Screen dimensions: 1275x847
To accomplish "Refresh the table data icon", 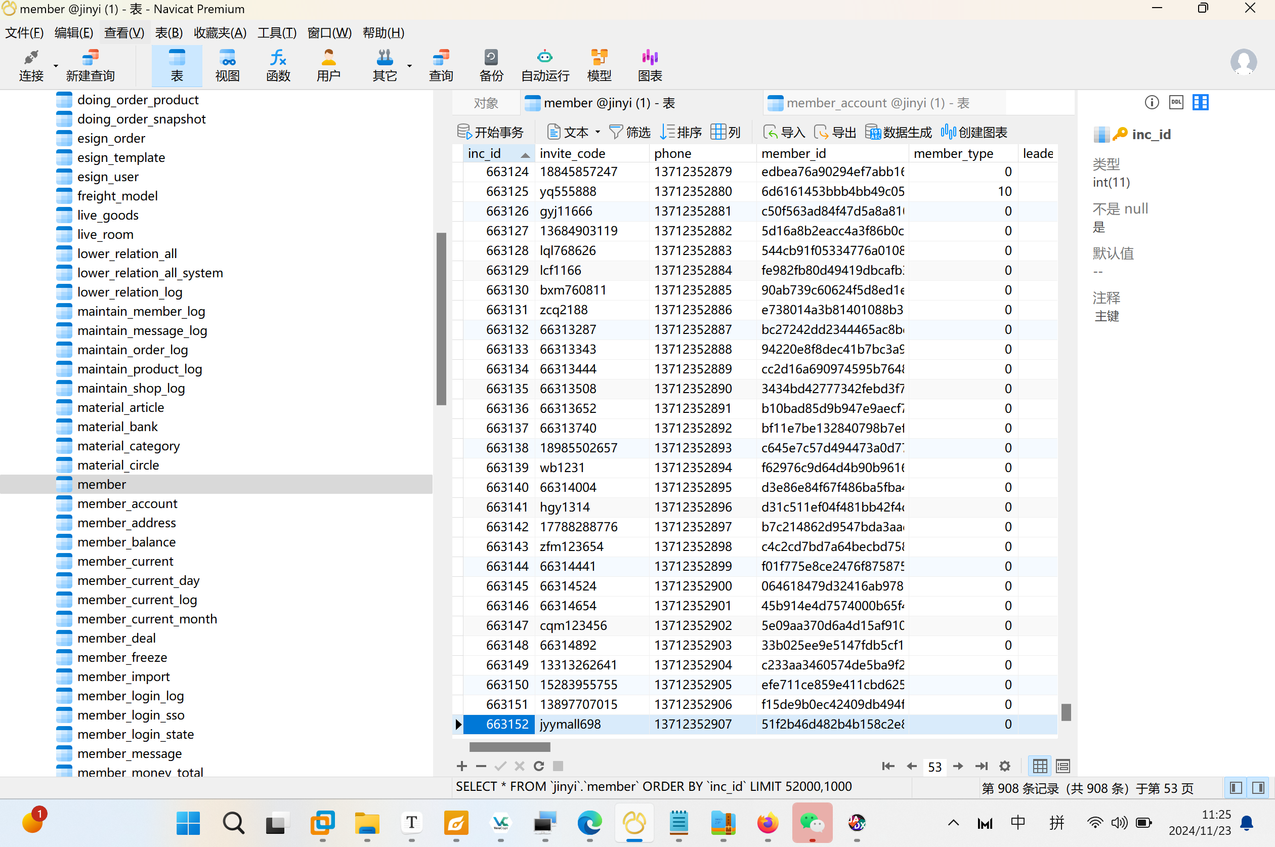I will pyautogui.click(x=538, y=766).
